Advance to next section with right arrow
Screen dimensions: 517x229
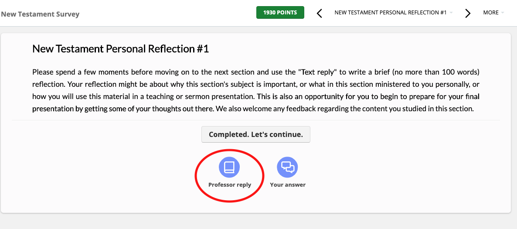coord(468,13)
